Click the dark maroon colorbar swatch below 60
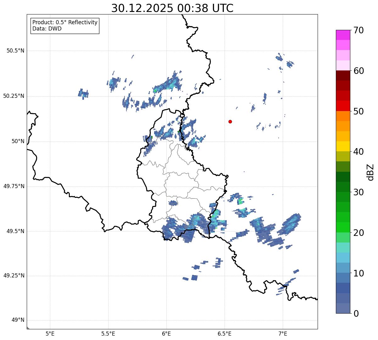 pyautogui.click(x=343, y=75)
